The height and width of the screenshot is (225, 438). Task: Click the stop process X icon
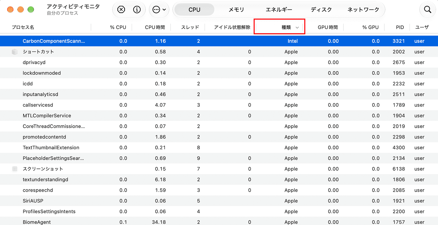[x=121, y=9]
